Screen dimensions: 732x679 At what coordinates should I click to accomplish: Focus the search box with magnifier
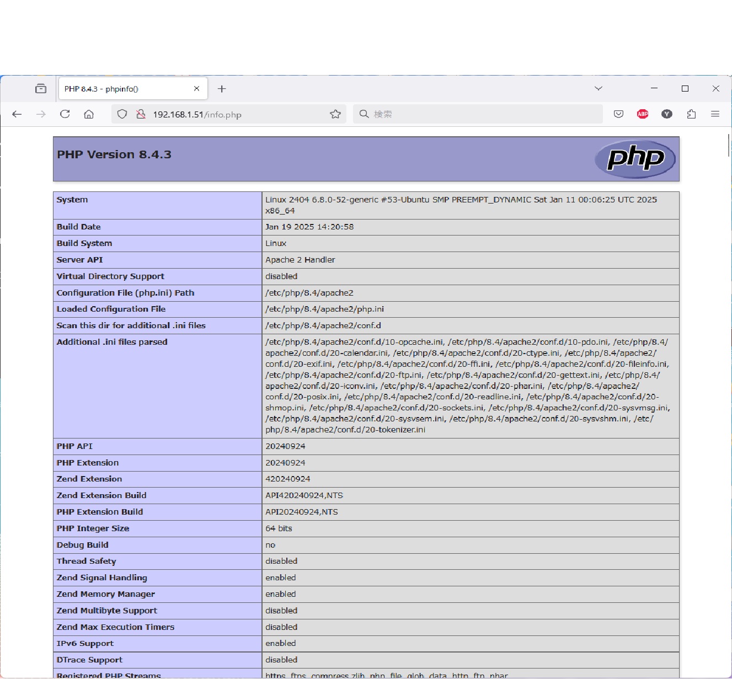click(480, 114)
